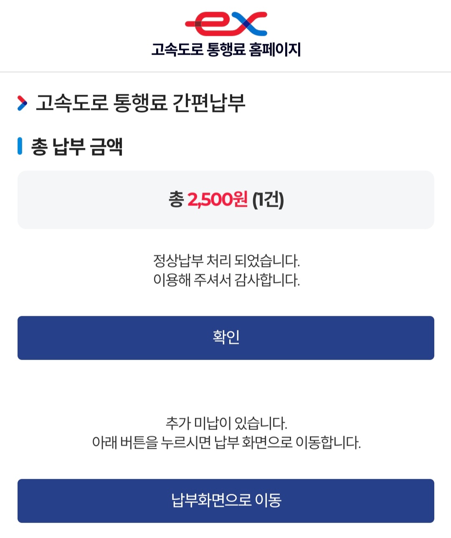Click the red-blue chevron beside 간편납부 heading
The image size is (451, 538).
click(x=22, y=103)
